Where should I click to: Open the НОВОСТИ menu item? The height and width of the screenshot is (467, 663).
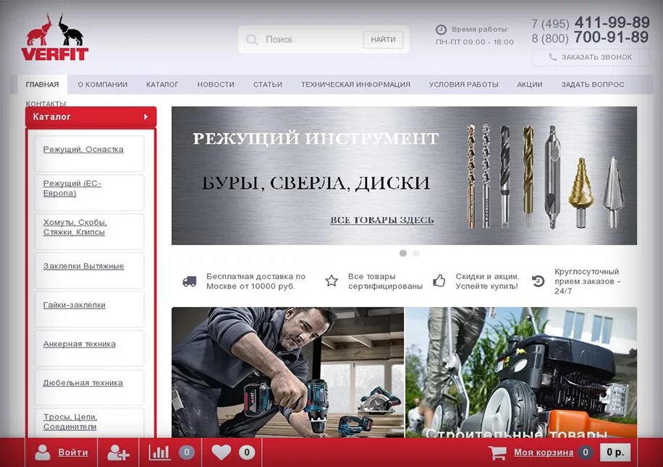(216, 85)
